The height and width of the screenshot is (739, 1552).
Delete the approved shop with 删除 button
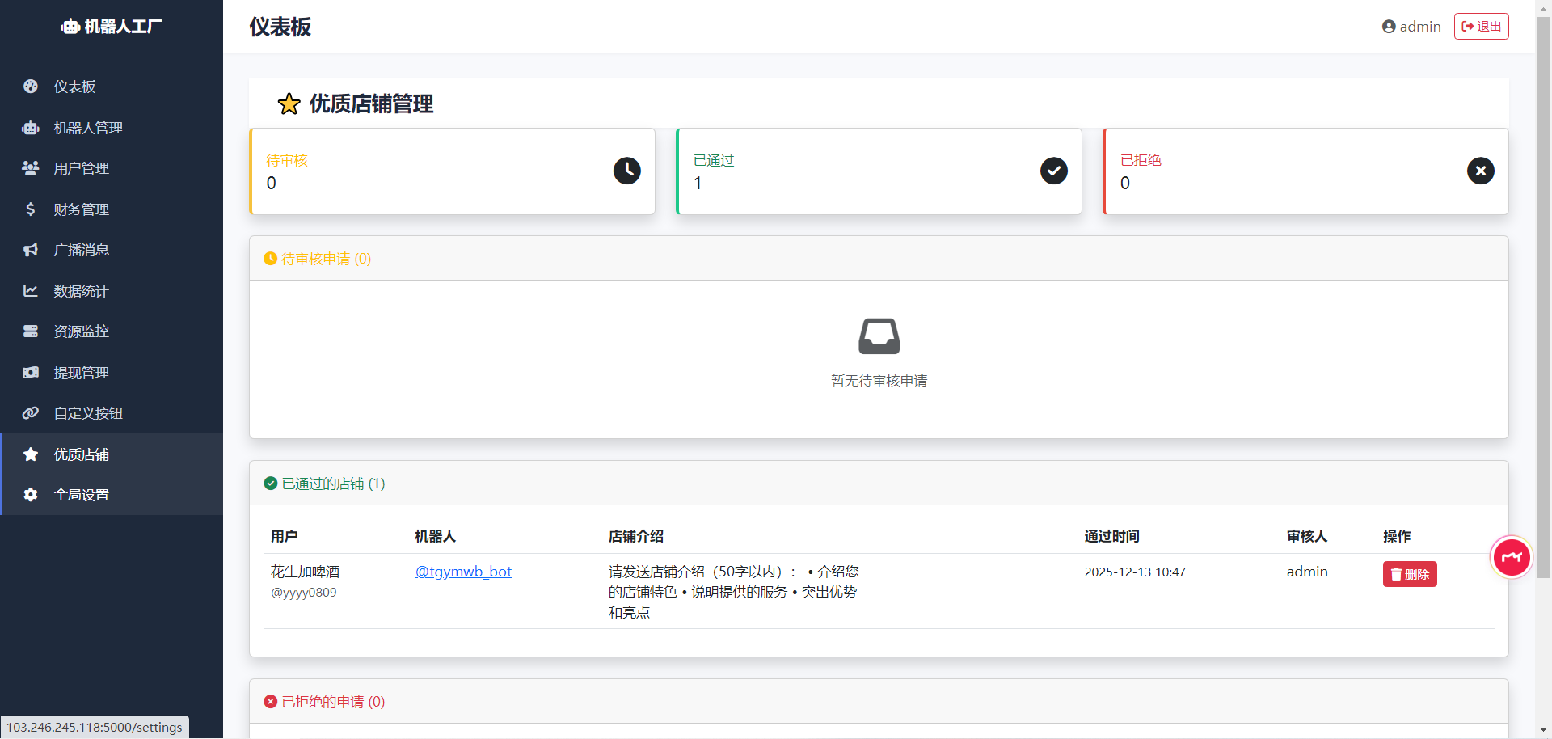coord(1409,574)
